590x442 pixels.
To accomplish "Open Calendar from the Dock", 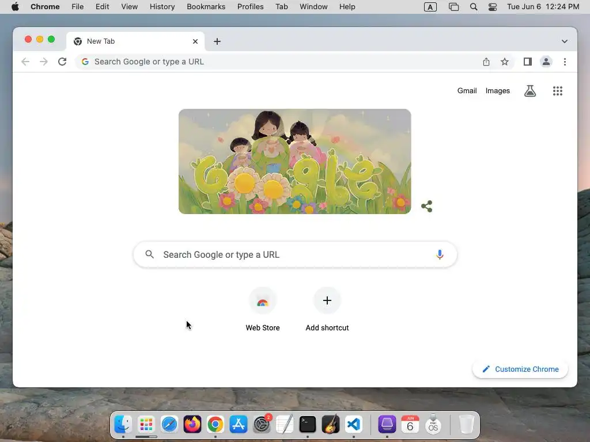I will click(x=410, y=424).
